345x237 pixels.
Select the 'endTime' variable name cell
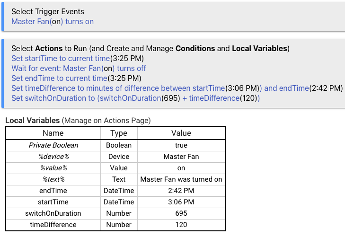[x=53, y=191]
